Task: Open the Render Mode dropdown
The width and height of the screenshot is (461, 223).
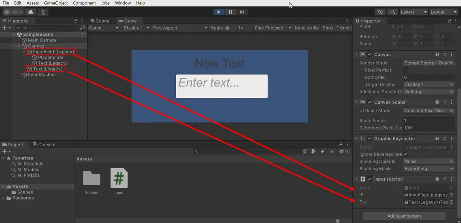Action: click(x=429, y=63)
